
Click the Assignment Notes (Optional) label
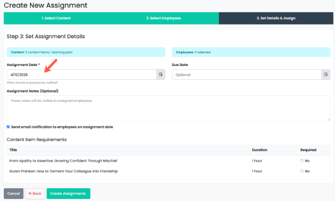click(x=33, y=91)
